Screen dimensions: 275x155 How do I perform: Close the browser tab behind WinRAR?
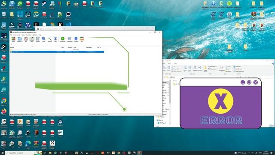60,29
